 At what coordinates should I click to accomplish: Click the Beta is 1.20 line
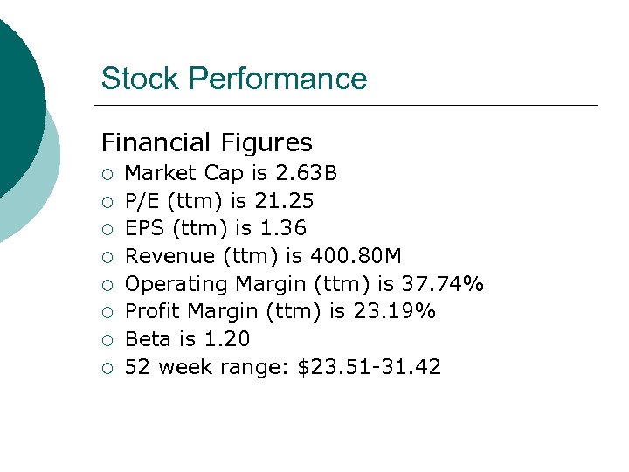[x=187, y=339]
